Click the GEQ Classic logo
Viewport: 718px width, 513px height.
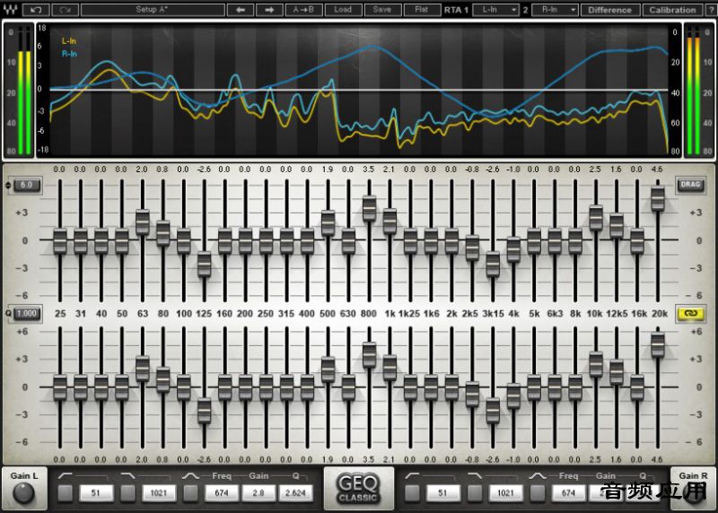coord(358,488)
